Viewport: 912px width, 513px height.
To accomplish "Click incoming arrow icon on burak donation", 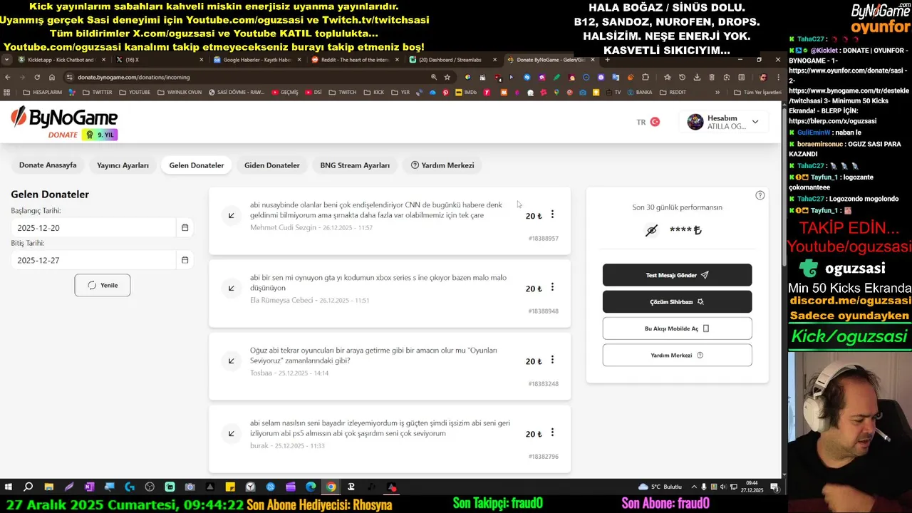I will [x=231, y=433].
